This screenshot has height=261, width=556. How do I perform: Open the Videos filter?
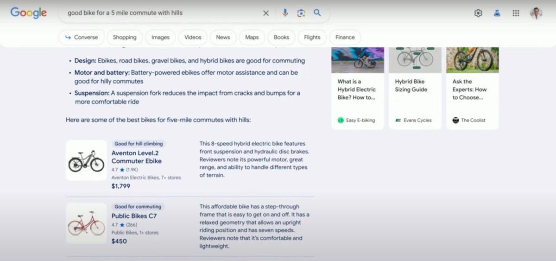click(193, 37)
